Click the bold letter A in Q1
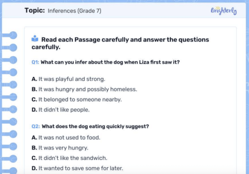Screen dimensions: 249x174 (34, 79)
